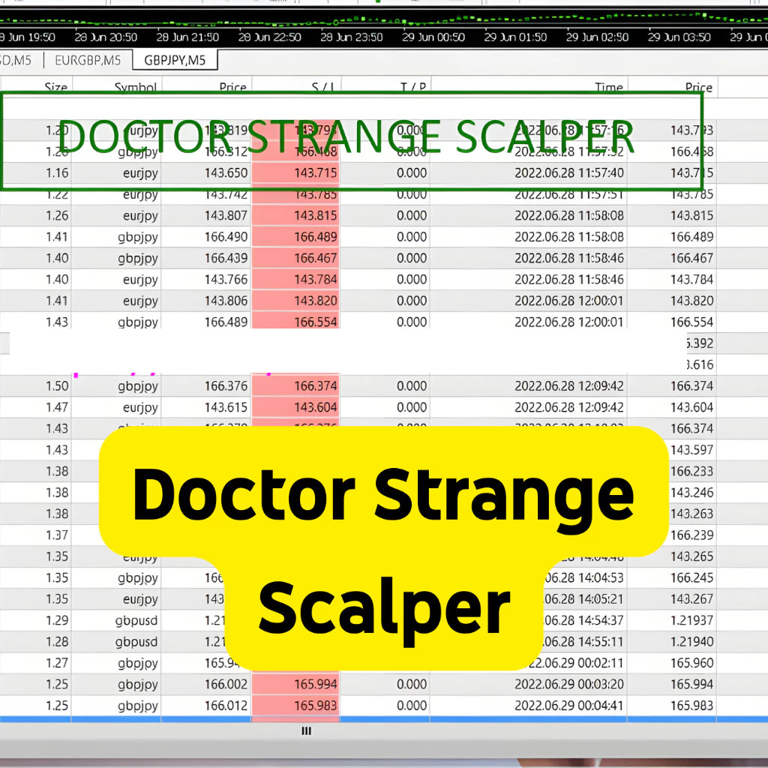Click the closing price 1.21940
Viewport: 768px width, 768px height.
click(x=691, y=642)
